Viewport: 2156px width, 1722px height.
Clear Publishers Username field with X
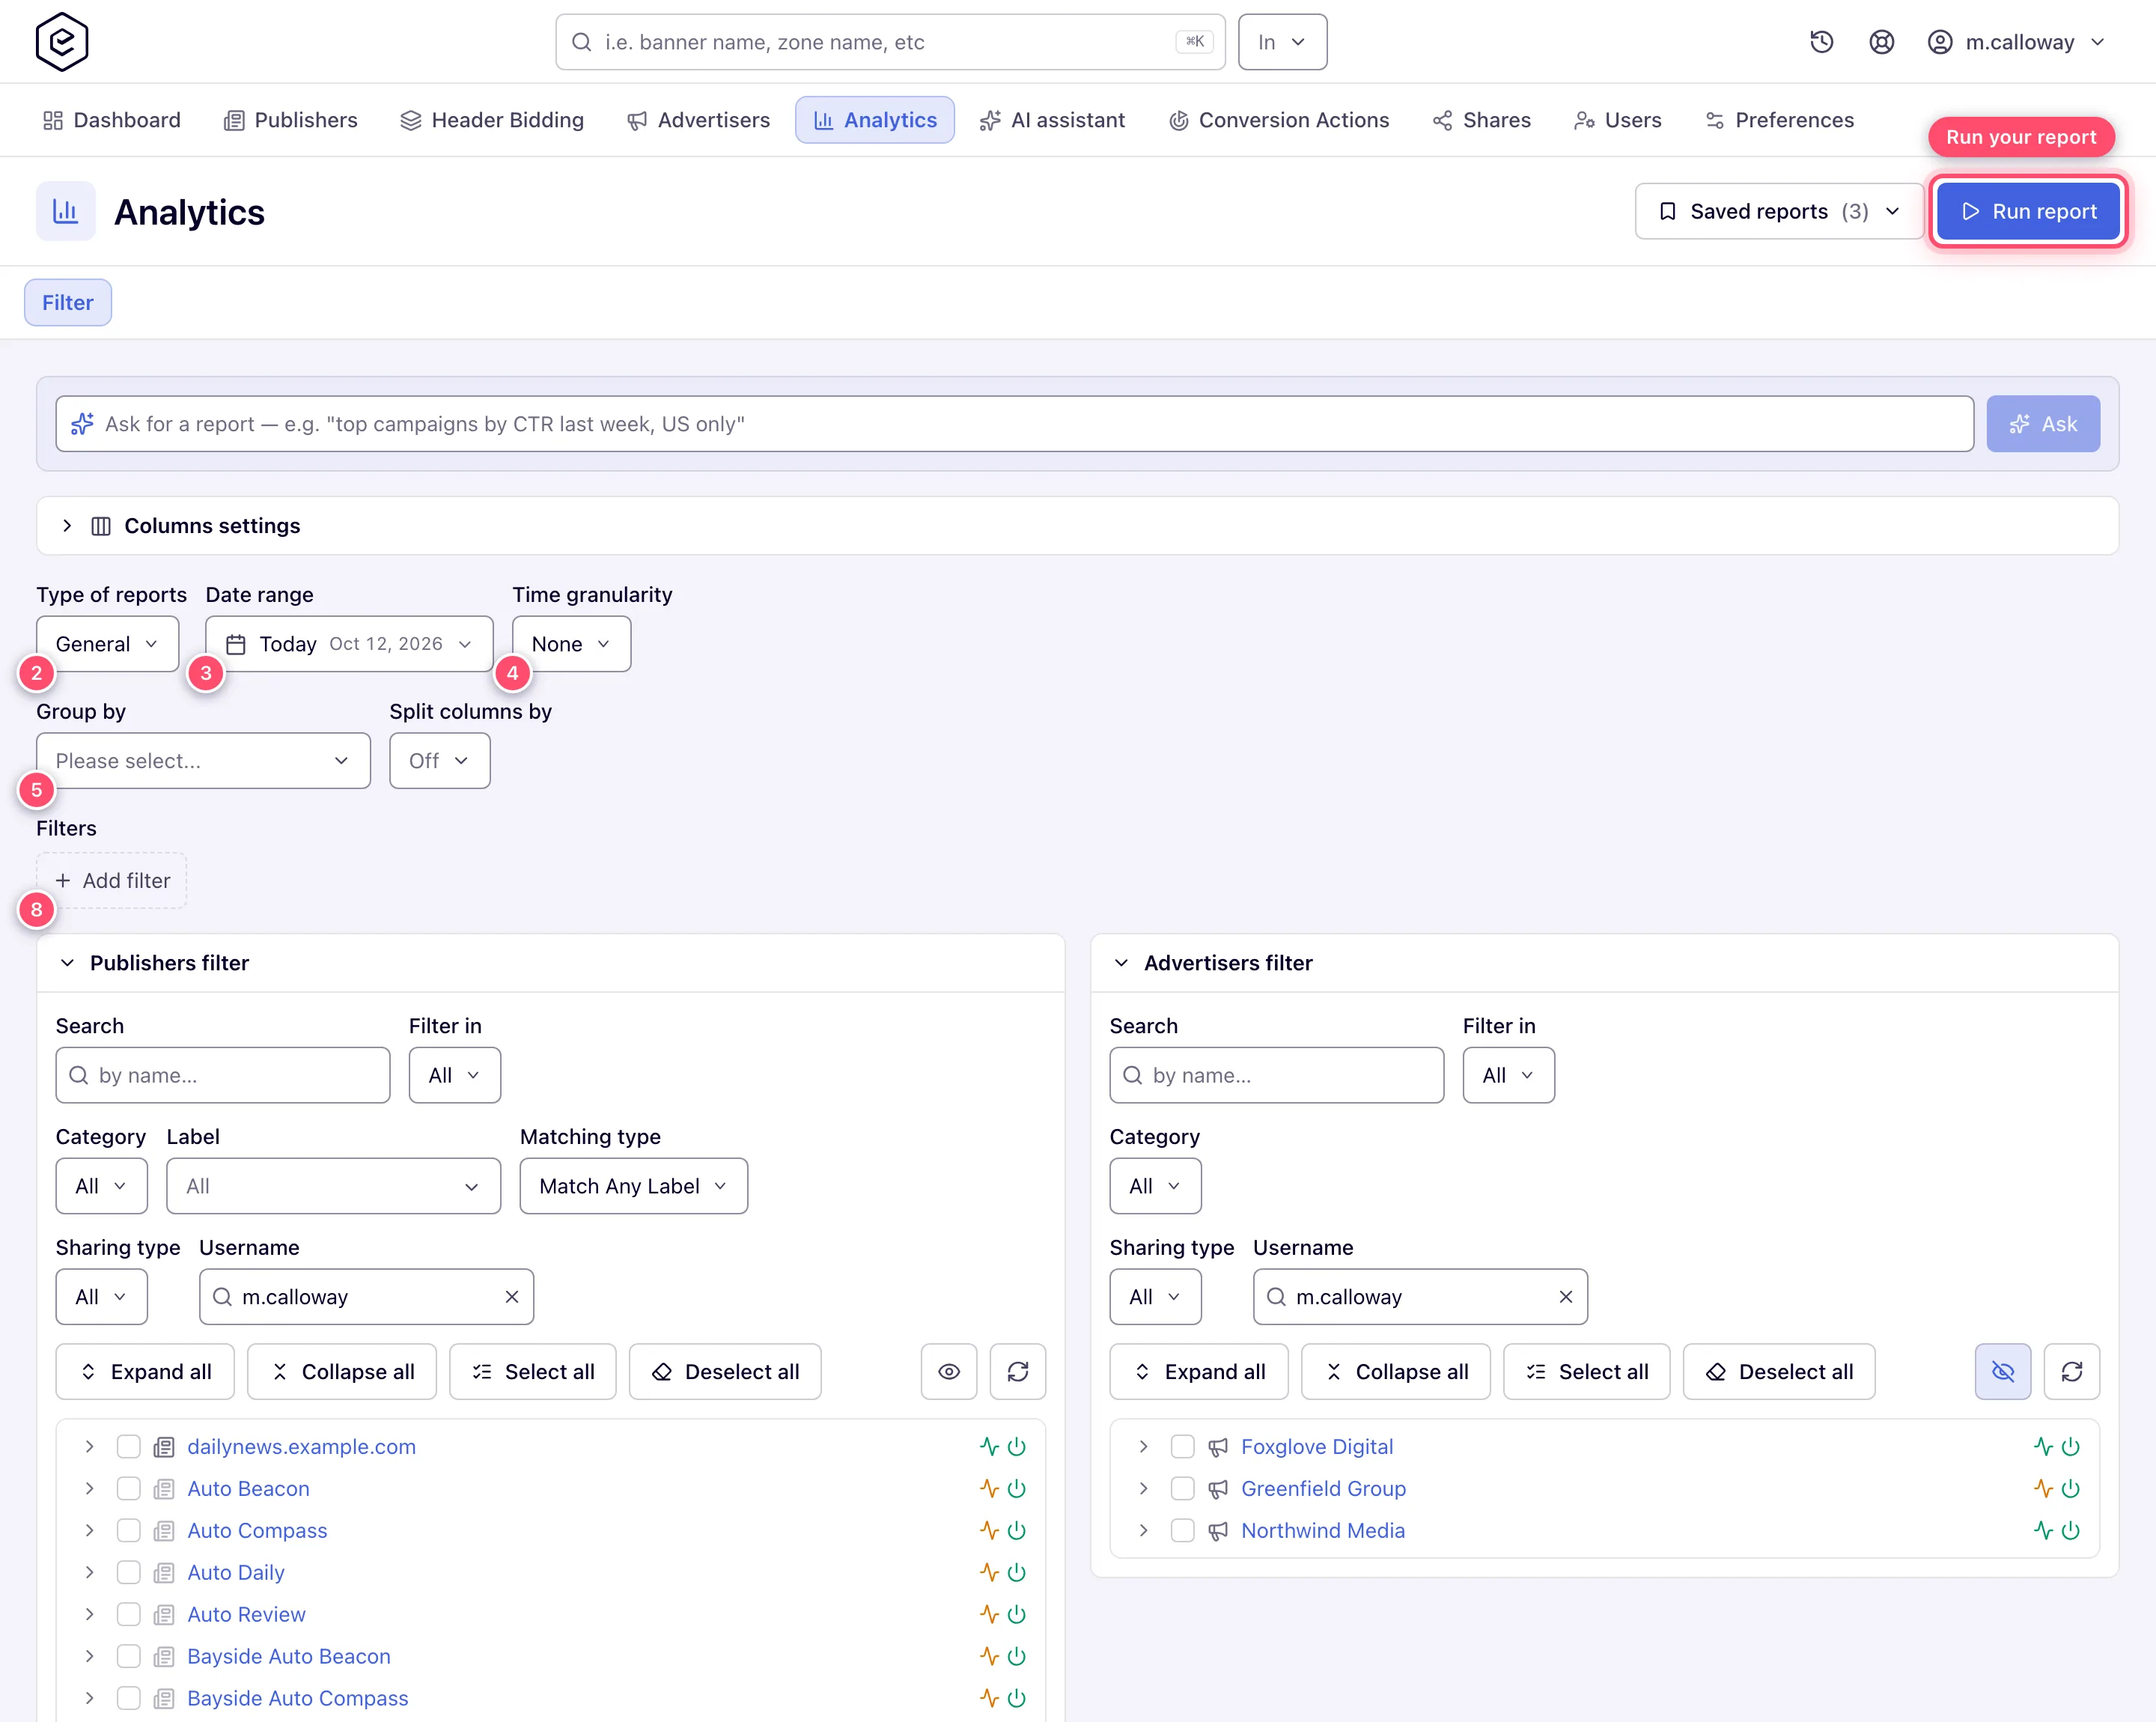(512, 1297)
